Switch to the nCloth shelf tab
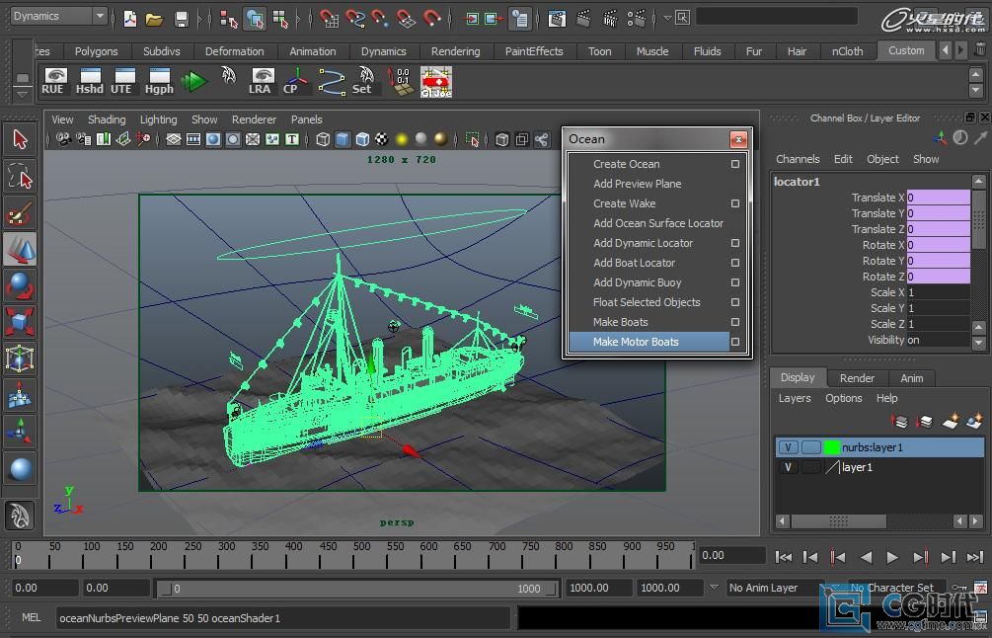Viewport: 992px width, 638px height. pyautogui.click(x=847, y=51)
